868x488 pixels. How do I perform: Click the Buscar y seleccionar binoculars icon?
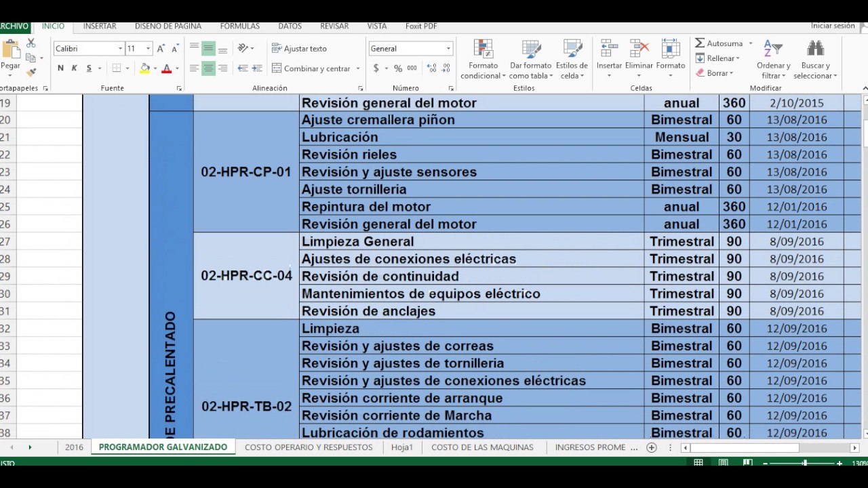pyautogui.click(x=815, y=49)
